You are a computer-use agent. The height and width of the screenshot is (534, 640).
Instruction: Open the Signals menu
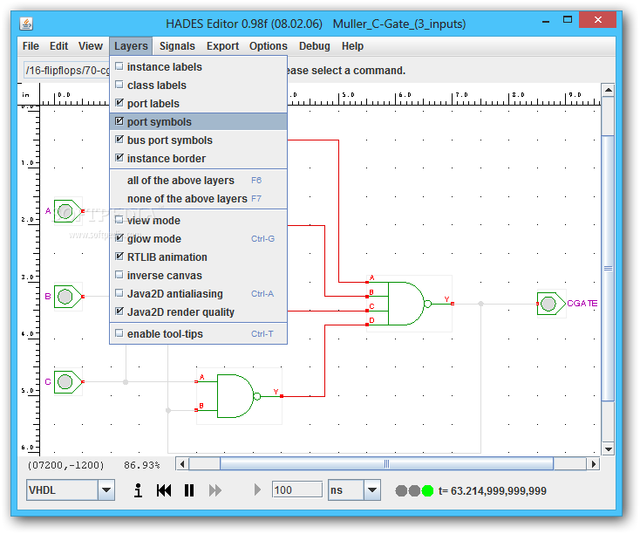[x=177, y=45]
